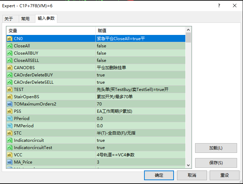Click the scroll down arrow of parameter list
The image size is (243, 184).
pos(188,165)
